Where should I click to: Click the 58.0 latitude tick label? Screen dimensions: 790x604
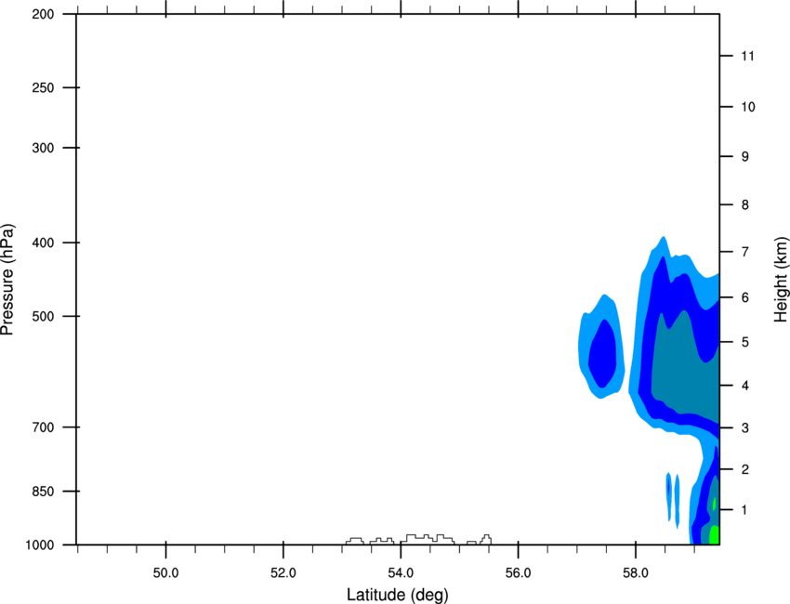click(x=636, y=573)
